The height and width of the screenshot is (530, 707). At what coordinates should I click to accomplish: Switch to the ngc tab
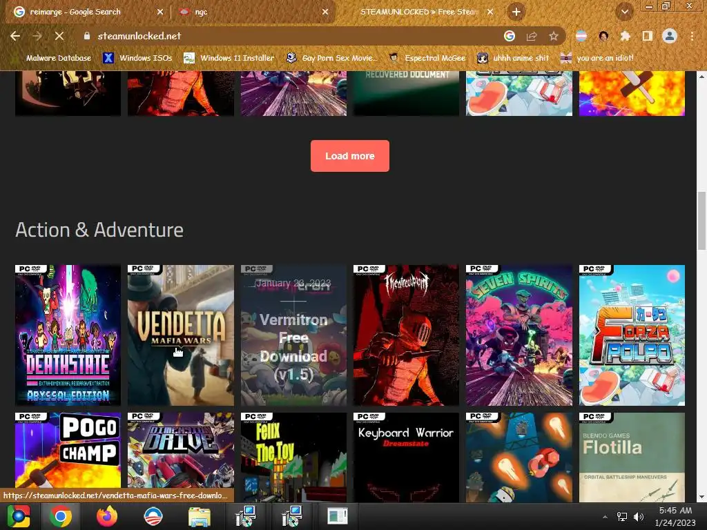253,12
